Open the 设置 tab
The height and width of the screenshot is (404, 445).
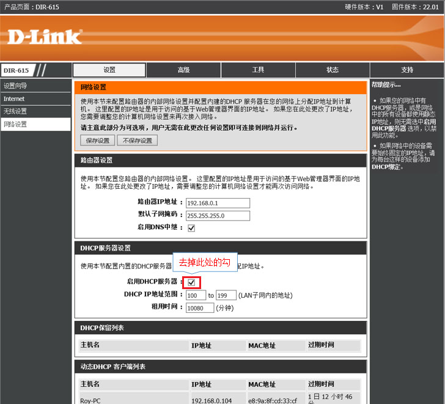point(109,70)
